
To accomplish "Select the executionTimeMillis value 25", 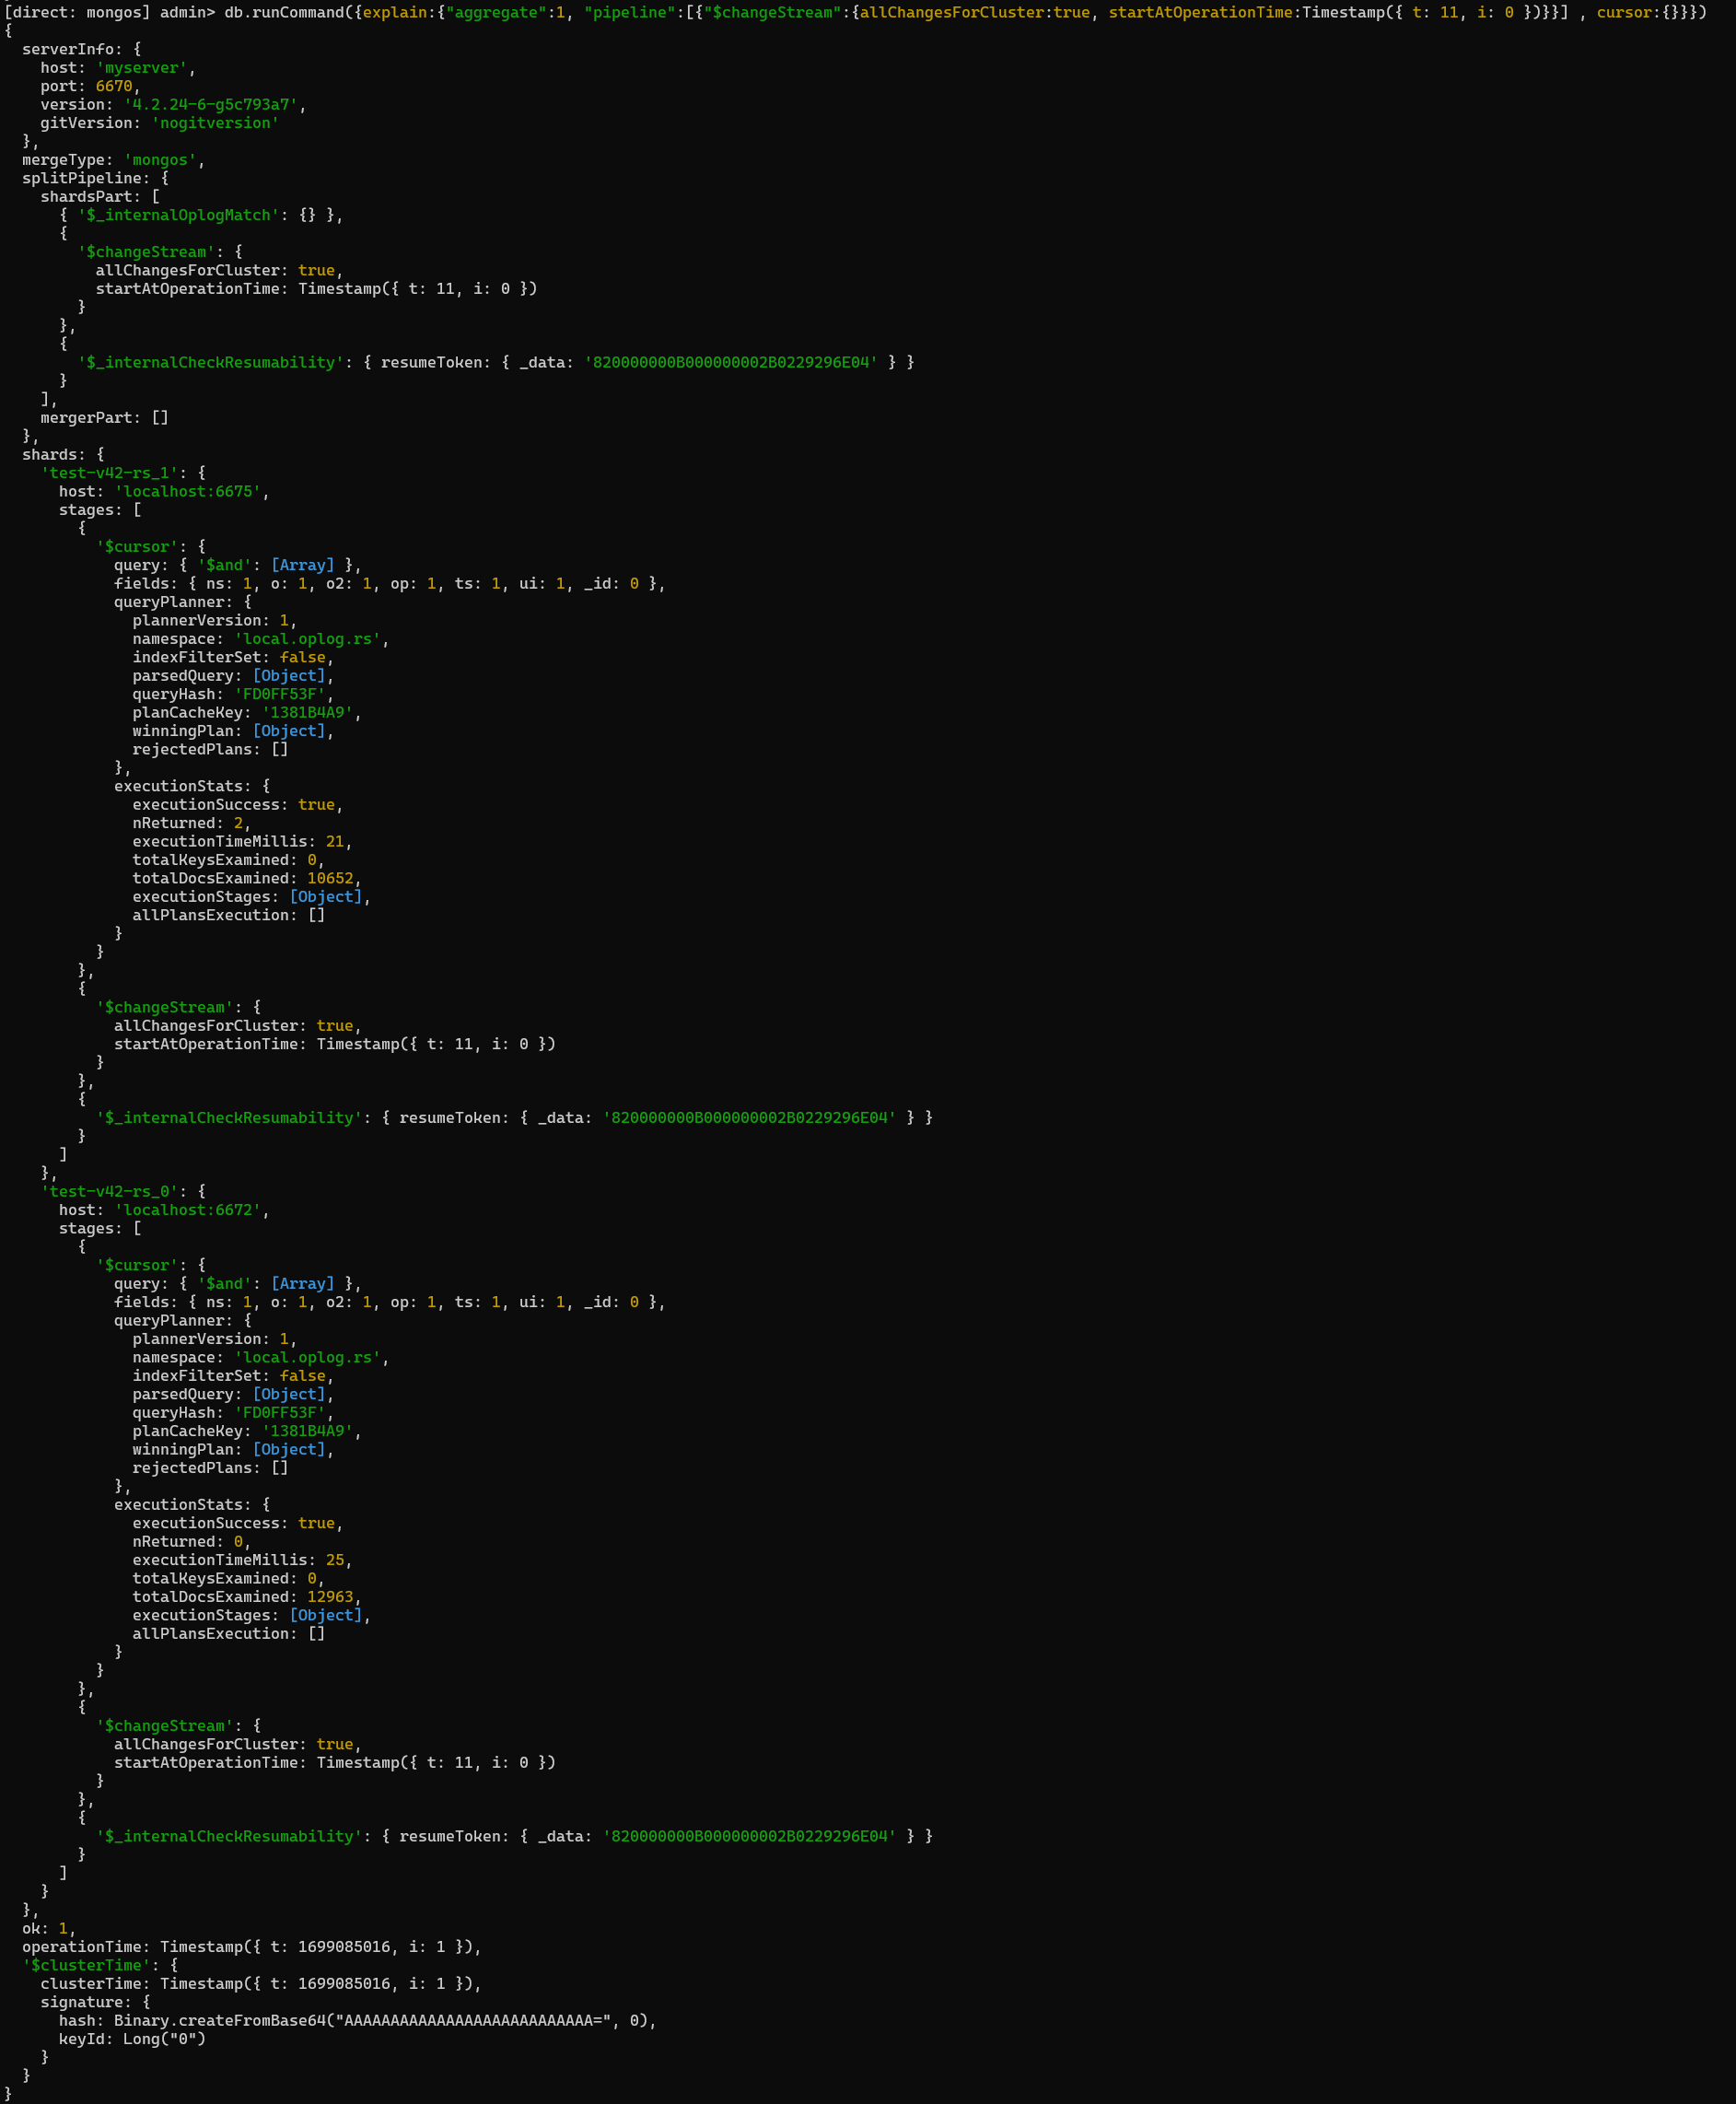I will (335, 1561).
